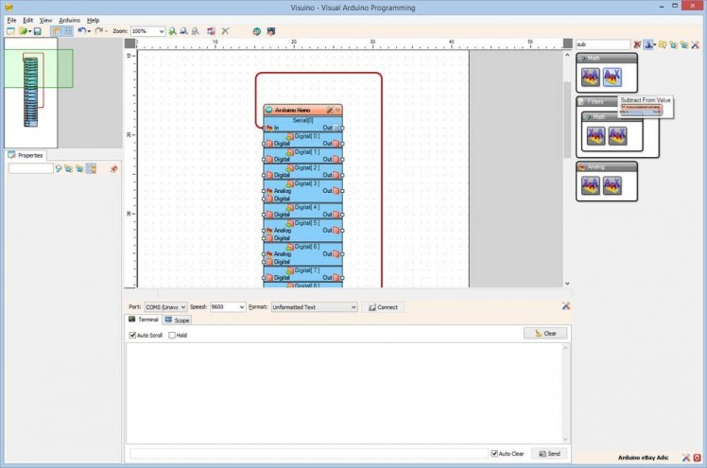Click the Send button
Screen dimensions: 707x468
click(548, 454)
